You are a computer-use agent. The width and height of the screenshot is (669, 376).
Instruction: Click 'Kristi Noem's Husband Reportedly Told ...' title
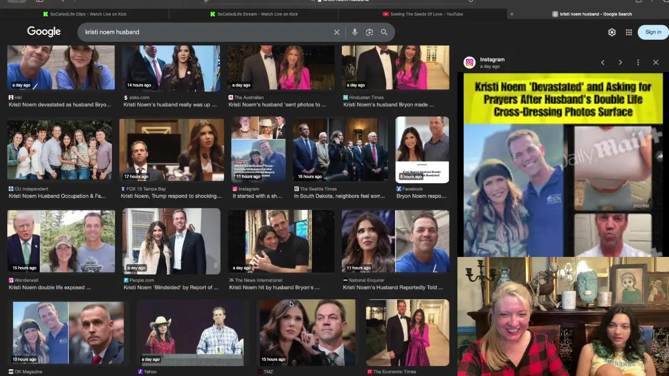[393, 287]
